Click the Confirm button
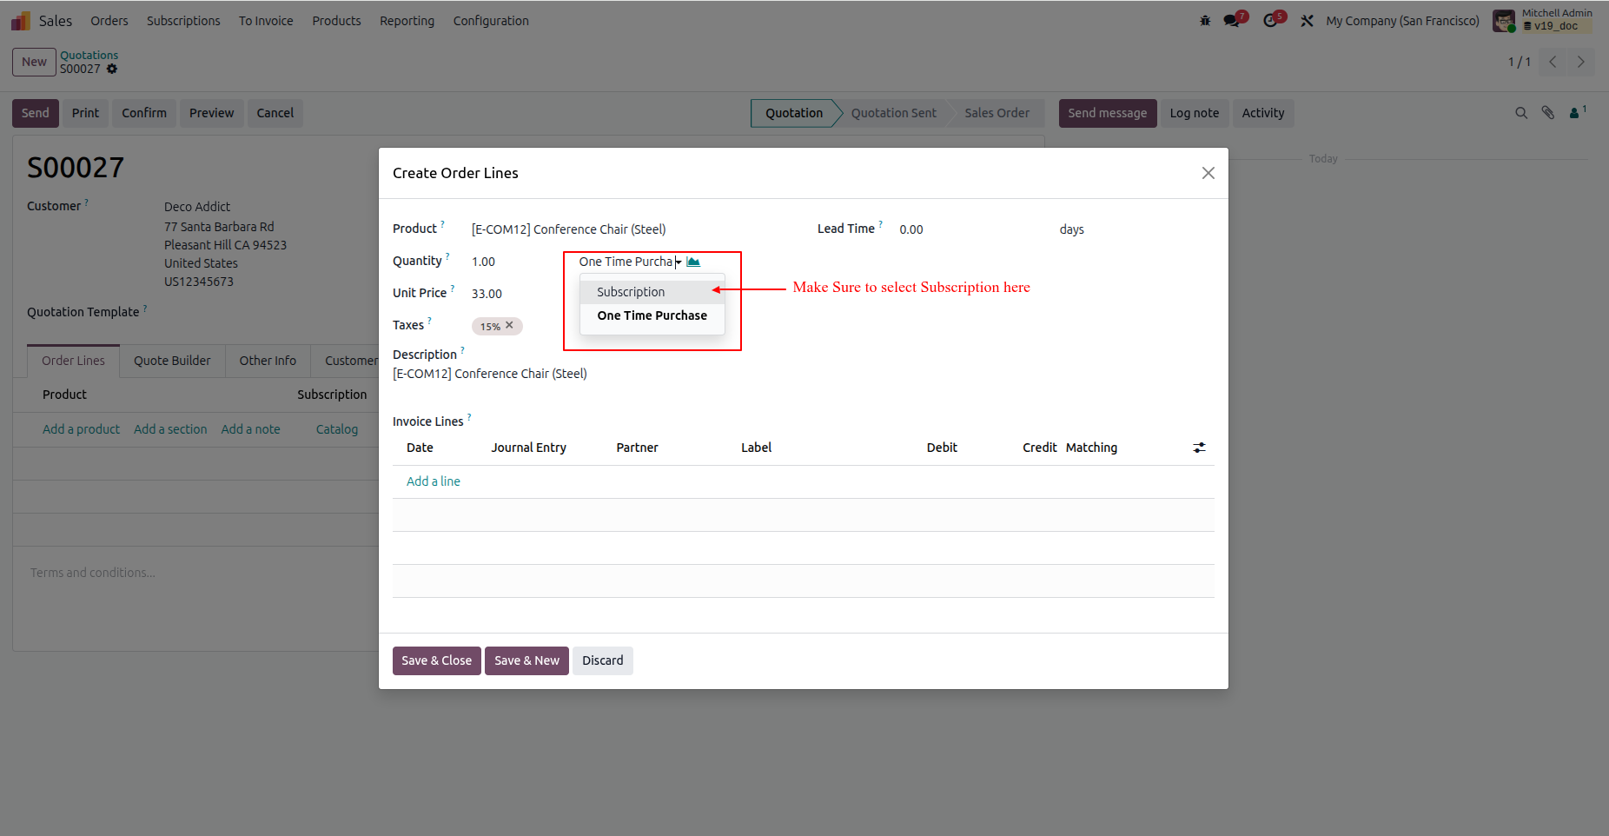The height and width of the screenshot is (836, 1609). coord(144,113)
